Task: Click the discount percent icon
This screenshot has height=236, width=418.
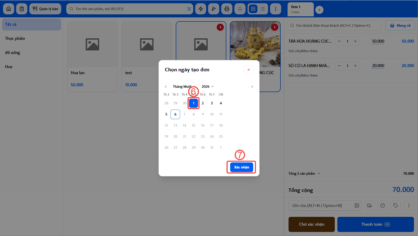Action: pyautogui.click(x=383, y=205)
